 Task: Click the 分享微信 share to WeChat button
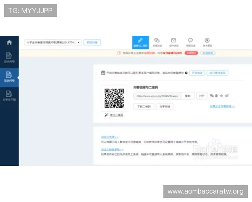[x=165, y=106]
